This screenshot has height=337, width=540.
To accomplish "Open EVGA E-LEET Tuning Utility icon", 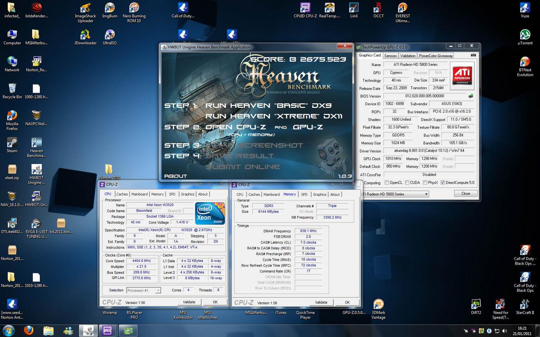I will (x=36, y=228).
